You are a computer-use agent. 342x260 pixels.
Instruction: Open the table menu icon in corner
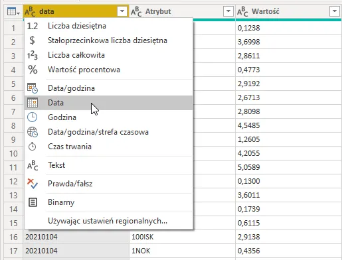[x=13, y=12]
